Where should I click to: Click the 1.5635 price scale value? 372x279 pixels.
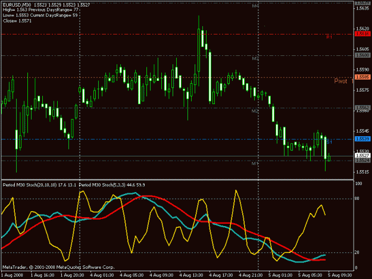click(362, 8)
